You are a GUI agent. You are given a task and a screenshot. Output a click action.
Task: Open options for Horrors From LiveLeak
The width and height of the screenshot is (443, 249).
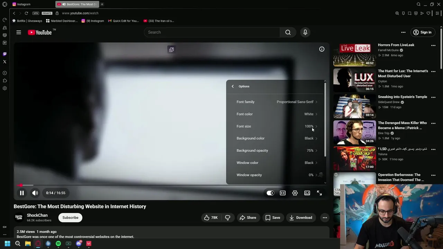pos(433,45)
